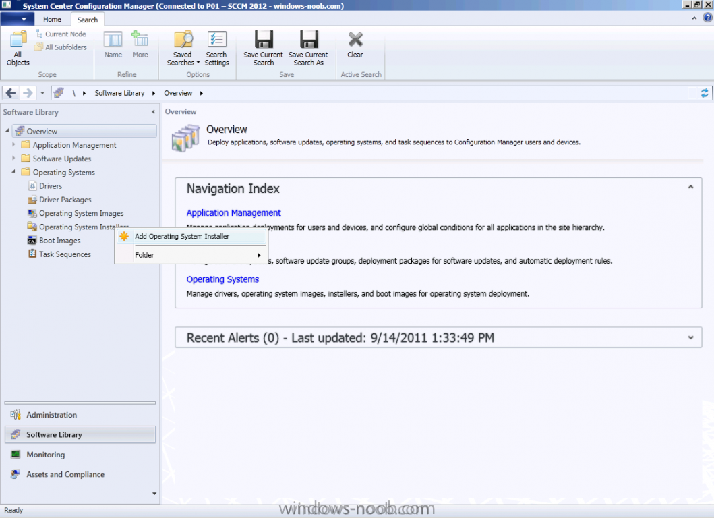714x518 pixels.
Task: Click the More criteria icon
Action: (140, 45)
